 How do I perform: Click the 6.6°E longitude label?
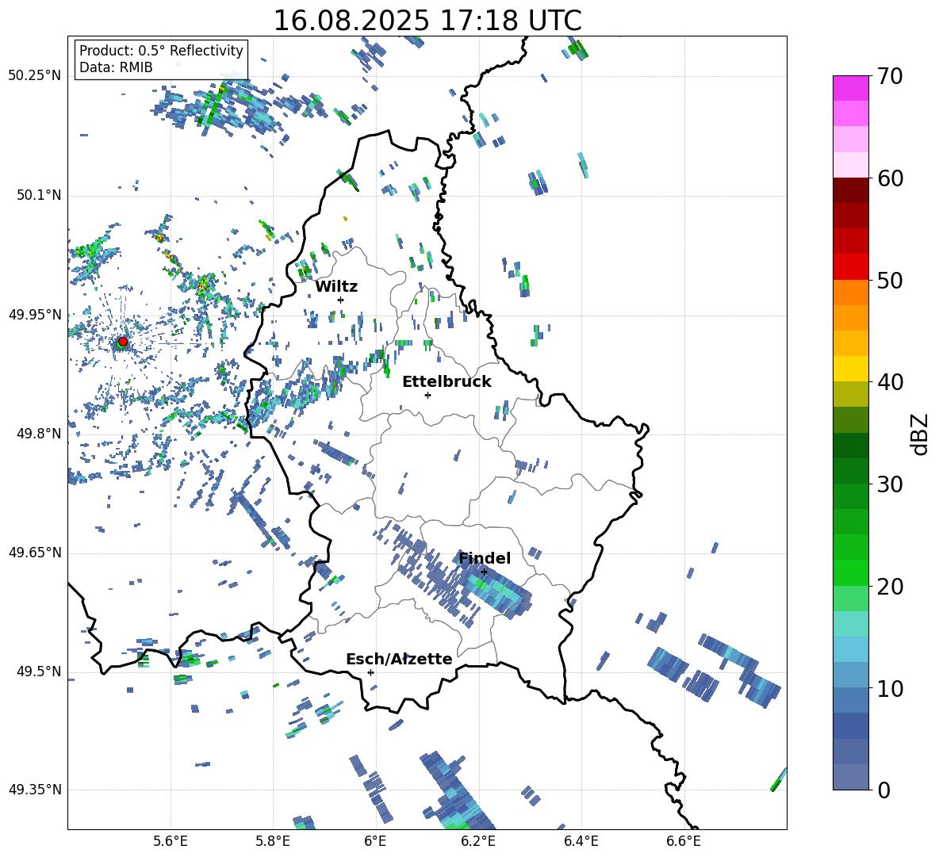click(684, 841)
